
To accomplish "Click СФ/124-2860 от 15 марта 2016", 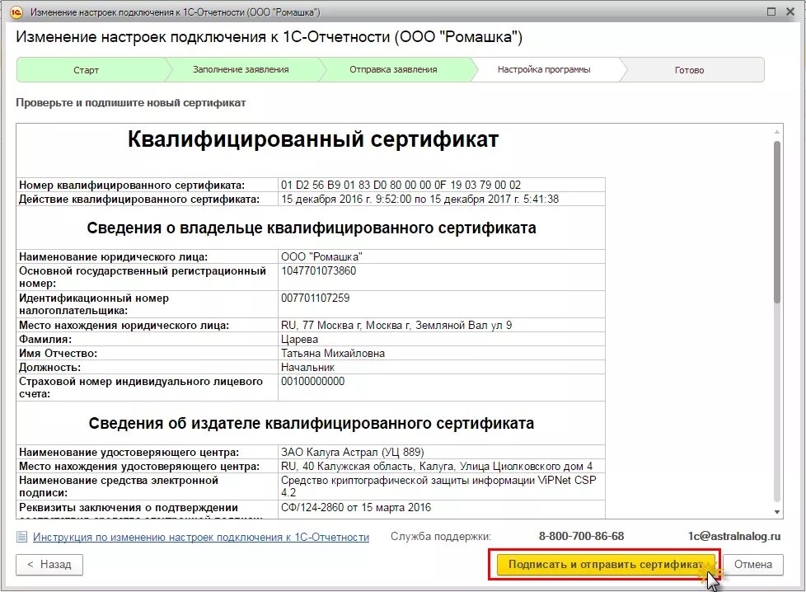I will [x=442, y=510].
